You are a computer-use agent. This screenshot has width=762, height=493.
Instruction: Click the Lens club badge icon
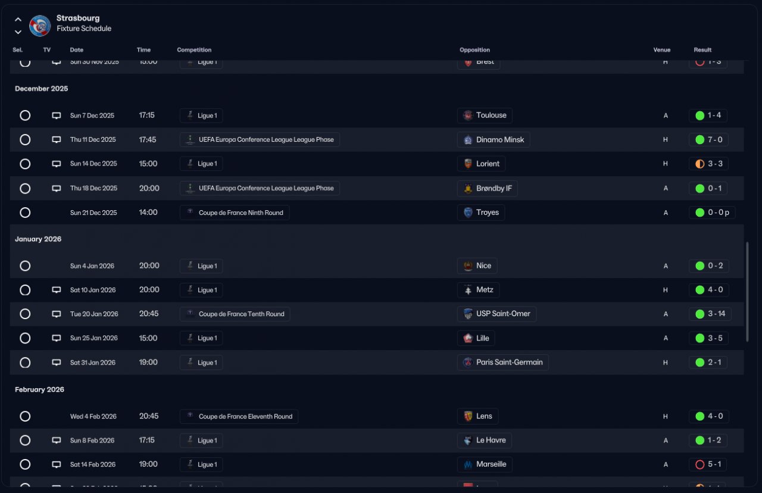pyautogui.click(x=468, y=416)
